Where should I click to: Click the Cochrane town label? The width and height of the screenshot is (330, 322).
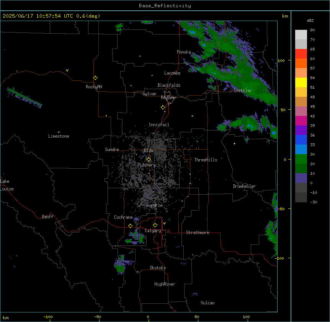point(123,217)
